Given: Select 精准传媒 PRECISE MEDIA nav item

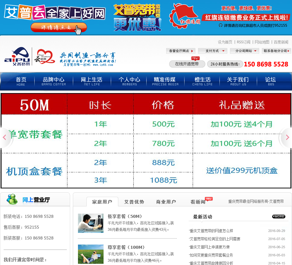Looking at the screenshot, I should point(165,81).
